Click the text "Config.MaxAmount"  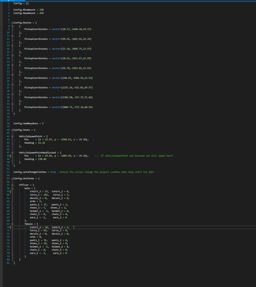[24, 13]
